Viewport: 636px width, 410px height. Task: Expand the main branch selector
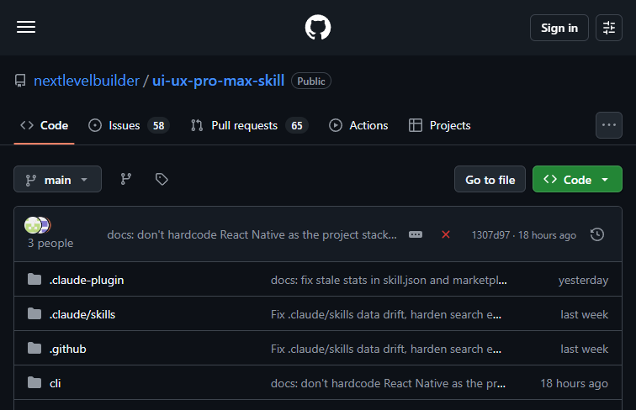[57, 179]
